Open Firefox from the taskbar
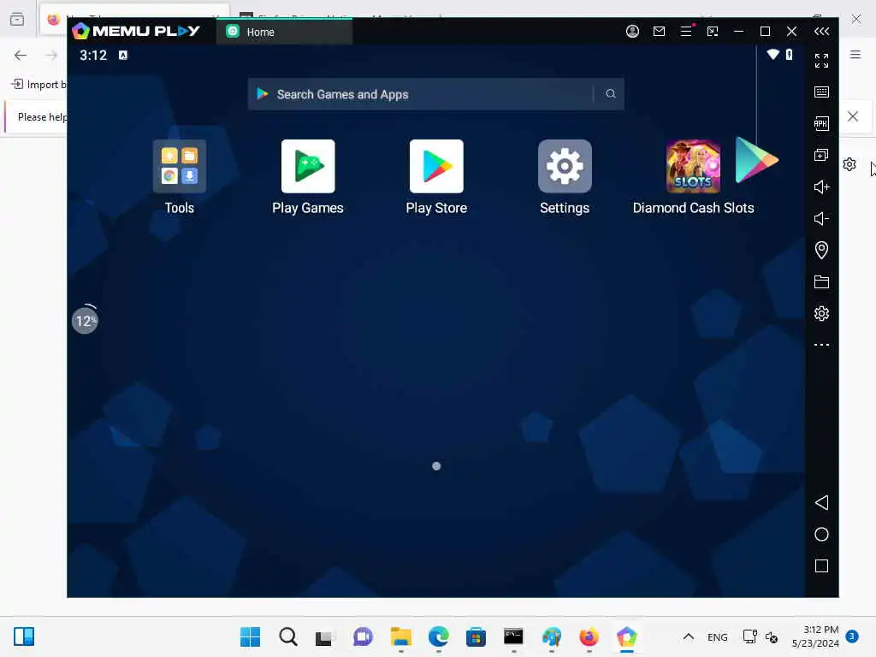The image size is (876, 657). point(589,636)
